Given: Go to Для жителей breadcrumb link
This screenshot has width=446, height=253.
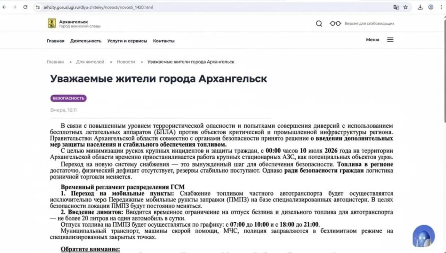Looking at the screenshot, I should (x=90, y=62).
